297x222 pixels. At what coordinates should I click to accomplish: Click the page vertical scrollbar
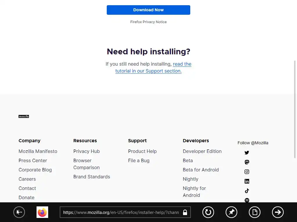coord(295,110)
